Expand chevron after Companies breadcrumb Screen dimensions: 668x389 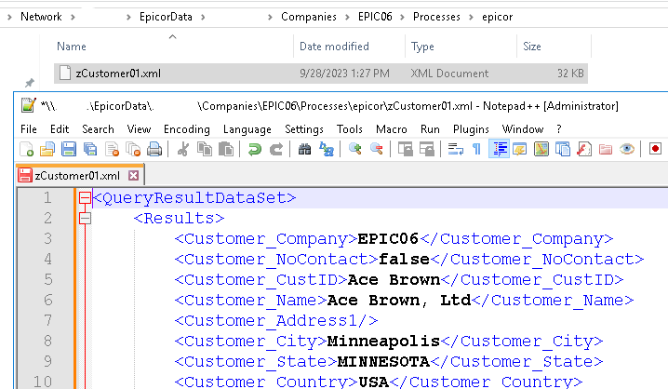click(x=347, y=17)
